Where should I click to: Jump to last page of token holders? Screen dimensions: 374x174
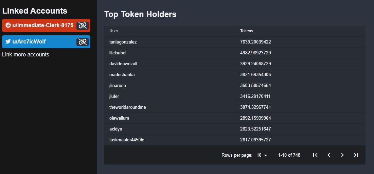point(356,155)
